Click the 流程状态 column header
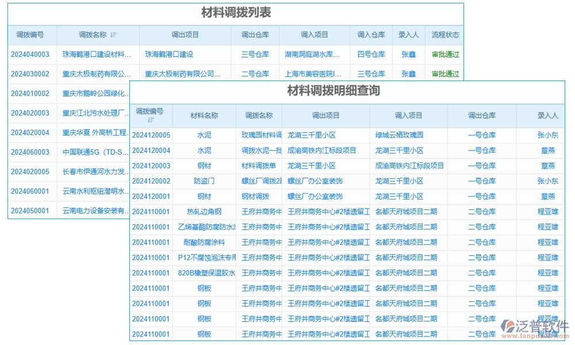 (x=446, y=34)
